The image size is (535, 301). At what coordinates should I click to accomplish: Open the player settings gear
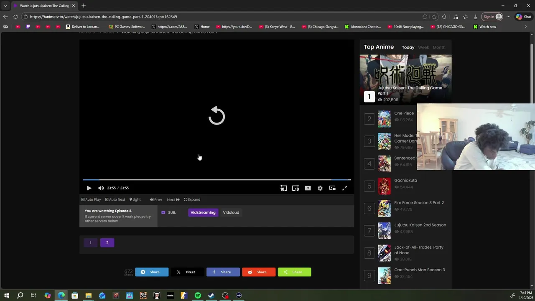tap(320, 188)
